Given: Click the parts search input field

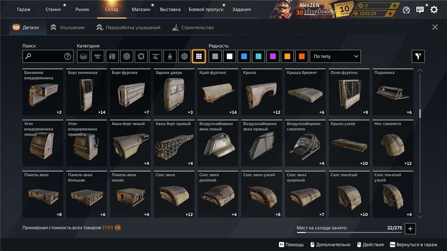Looking at the screenshot, I should pyautogui.click(x=48, y=57).
